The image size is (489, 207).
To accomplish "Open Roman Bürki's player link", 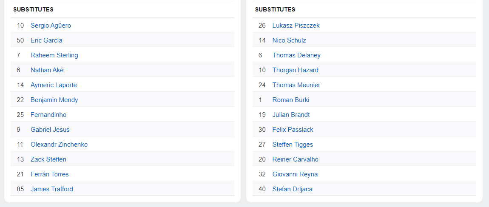I will tap(291, 100).
